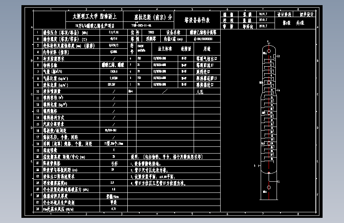Click row 18 label '浮阀 (泡罩) 规格、个数、间距'

tap(67, 144)
